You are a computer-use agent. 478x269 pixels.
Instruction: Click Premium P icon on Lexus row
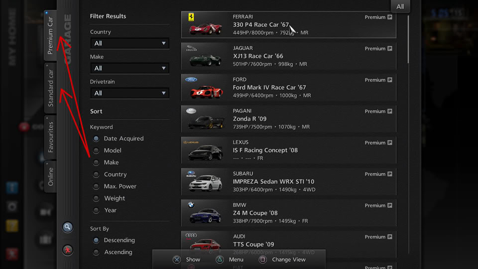pyautogui.click(x=390, y=143)
